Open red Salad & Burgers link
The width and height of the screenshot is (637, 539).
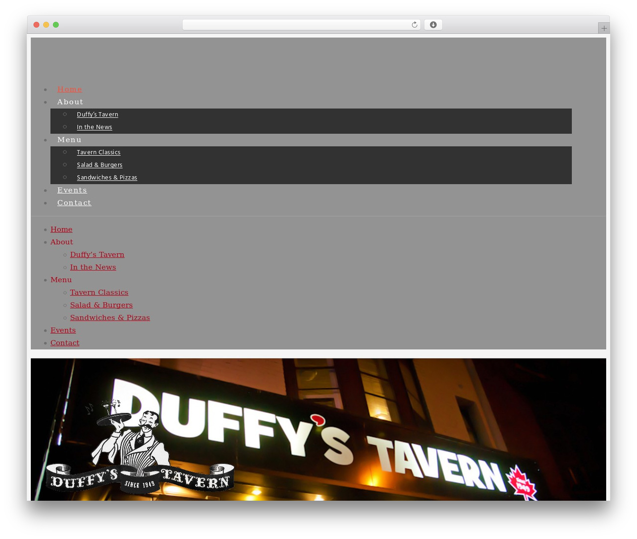(102, 305)
